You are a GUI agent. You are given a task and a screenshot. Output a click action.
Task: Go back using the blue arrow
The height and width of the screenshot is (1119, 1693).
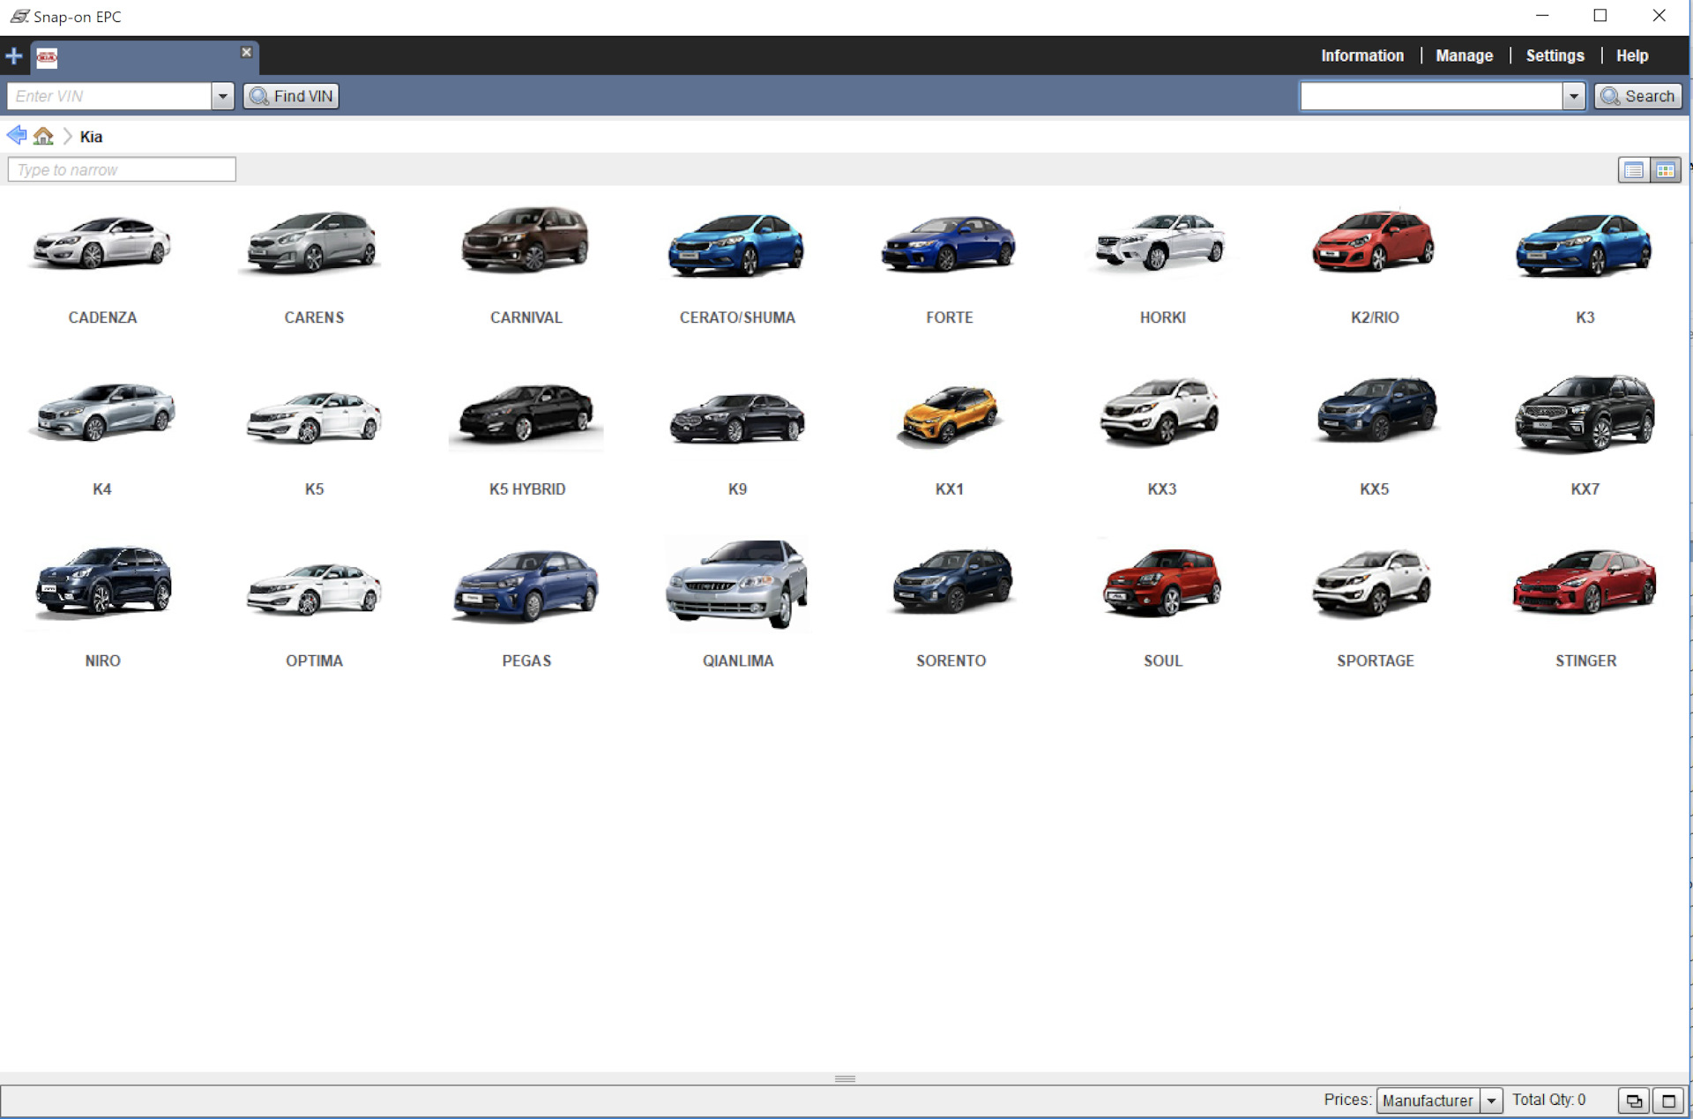[x=16, y=136]
